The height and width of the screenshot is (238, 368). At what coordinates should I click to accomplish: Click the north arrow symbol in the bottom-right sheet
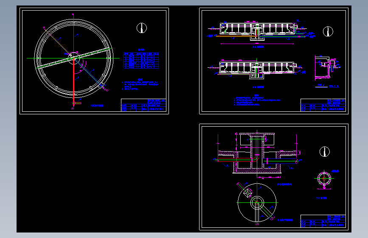(x=325, y=152)
